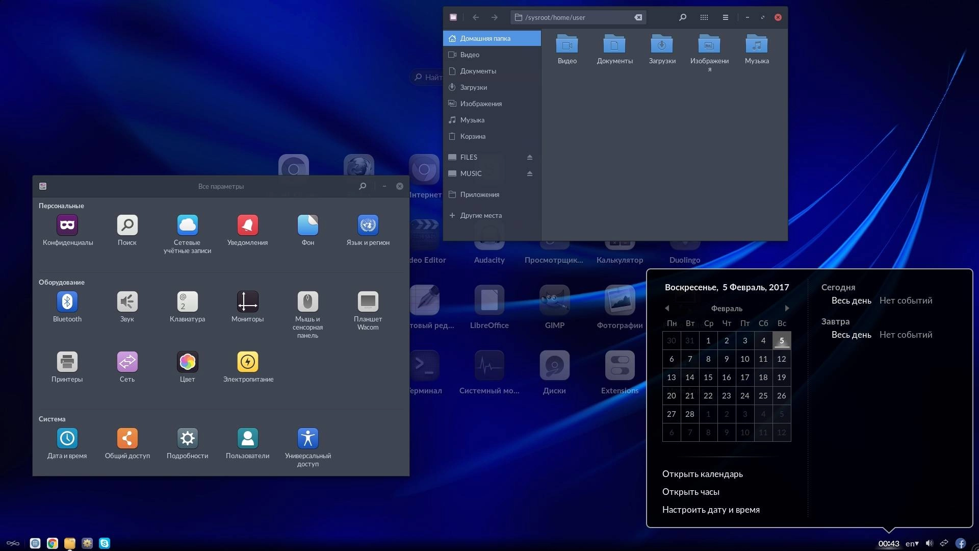The image size is (979, 551).
Task: Select Видео in file manager sidebar
Action: click(492, 55)
